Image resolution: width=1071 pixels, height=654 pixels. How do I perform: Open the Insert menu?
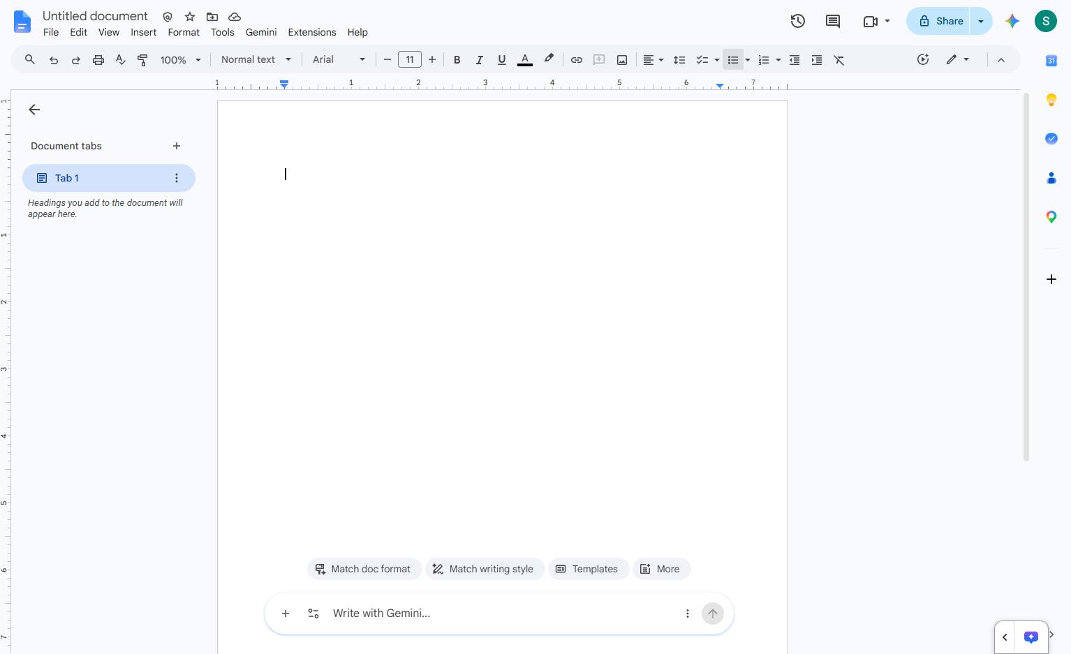click(143, 32)
